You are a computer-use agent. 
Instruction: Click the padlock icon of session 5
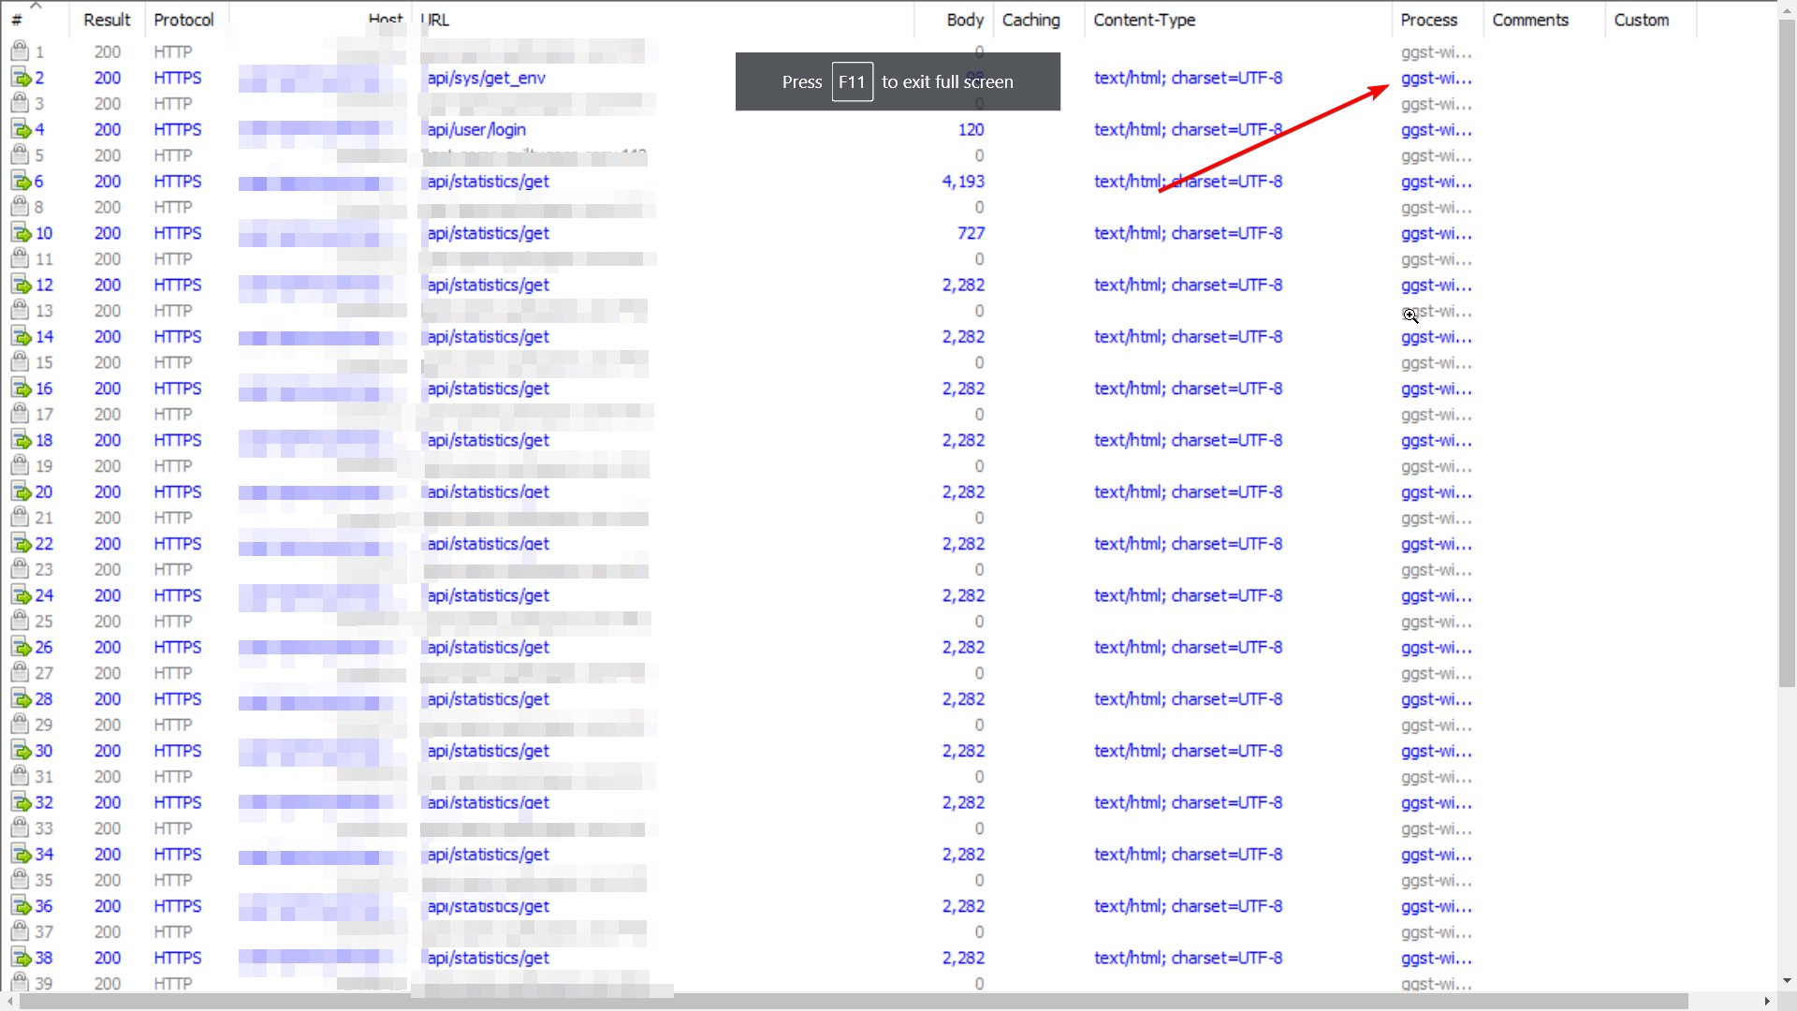point(20,155)
